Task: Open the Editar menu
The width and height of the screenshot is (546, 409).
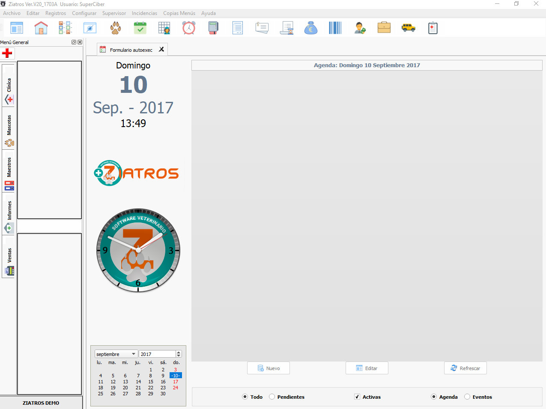Action: [x=33, y=13]
